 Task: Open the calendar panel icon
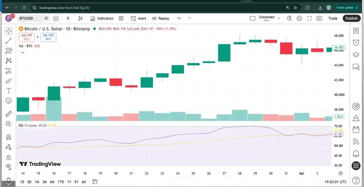[x=356, y=130]
